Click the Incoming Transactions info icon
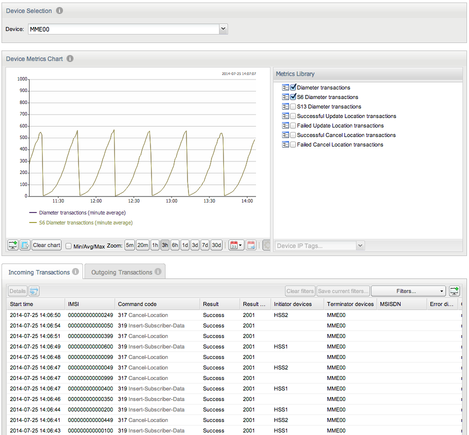This screenshot has width=469, height=435. click(x=75, y=271)
